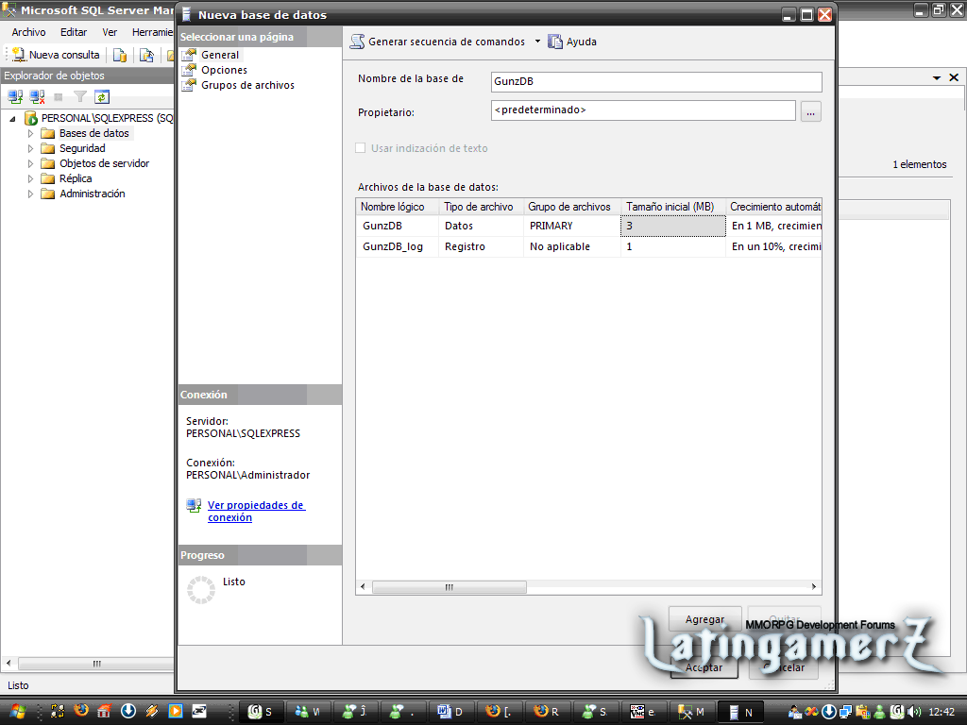Expand the Administración node
Screen dimensions: 967x725
31,194
